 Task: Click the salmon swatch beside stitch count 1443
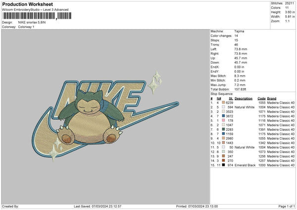tap(224, 143)
